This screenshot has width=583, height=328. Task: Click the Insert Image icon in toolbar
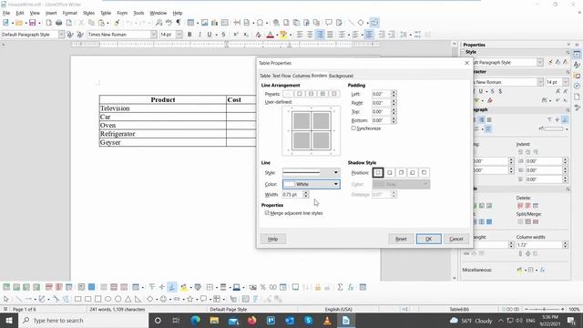204,23
